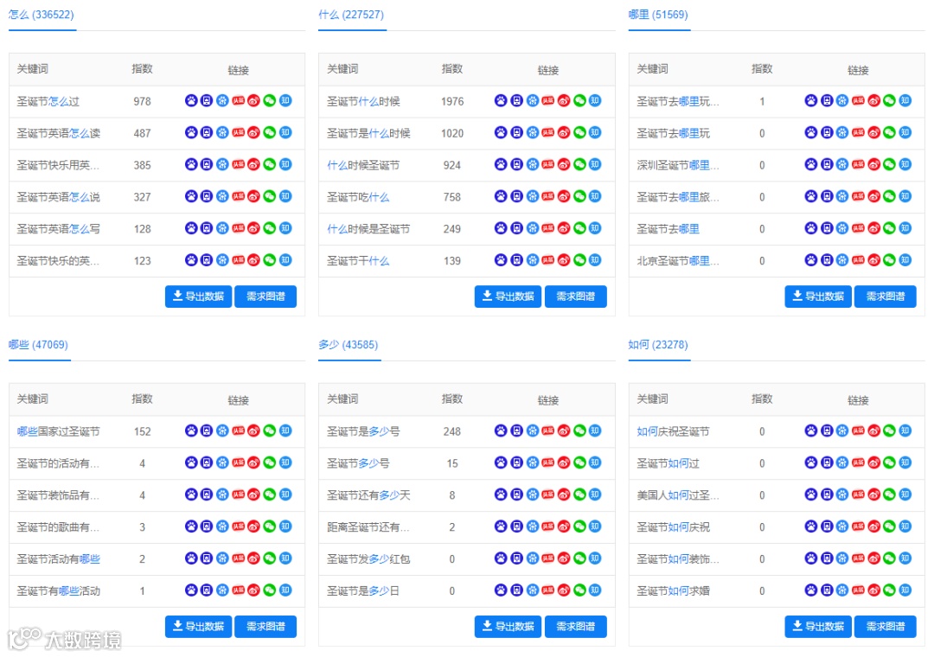The width and height of the screenshot is (934, 657).
Task: Click Zhihu icon in 圣诞节如何求婚 row
Action: coord(905,590)
